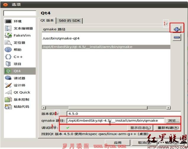Open the 文本编辑器 settings category

click(x=20, y=28)
